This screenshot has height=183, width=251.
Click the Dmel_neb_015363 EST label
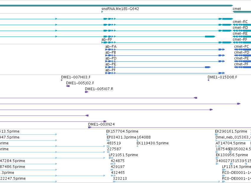coord(233,137)
